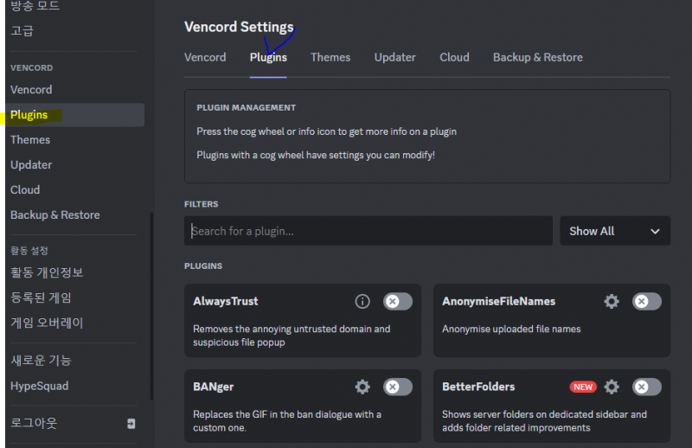Viewport: 692px width, 448px height.
Task: Click 로그아웃 to log out
Action: pos(34,423)
